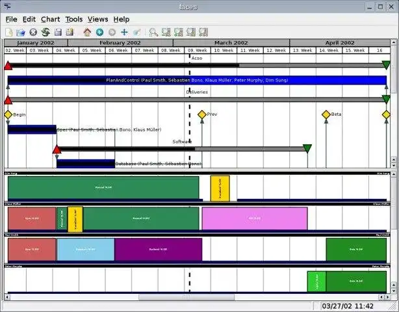This screenshot has height=312, width=399.
Task: Select the Database task bar in Gantt chart
Action: click(x=86, y=164)
